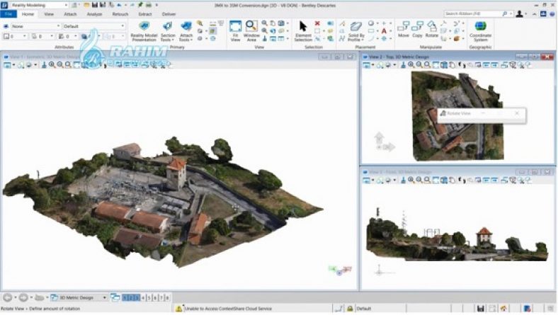The height and width of the screenshot is (315, 558).
Task: Activate the Element Selection arrow tool
Action: click(x=303, y=30)
